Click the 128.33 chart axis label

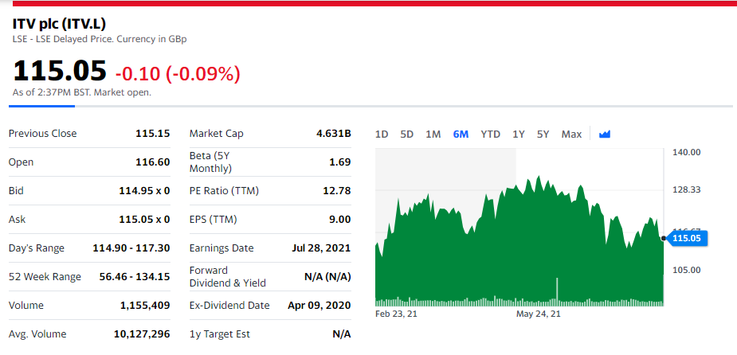(686, 189)
